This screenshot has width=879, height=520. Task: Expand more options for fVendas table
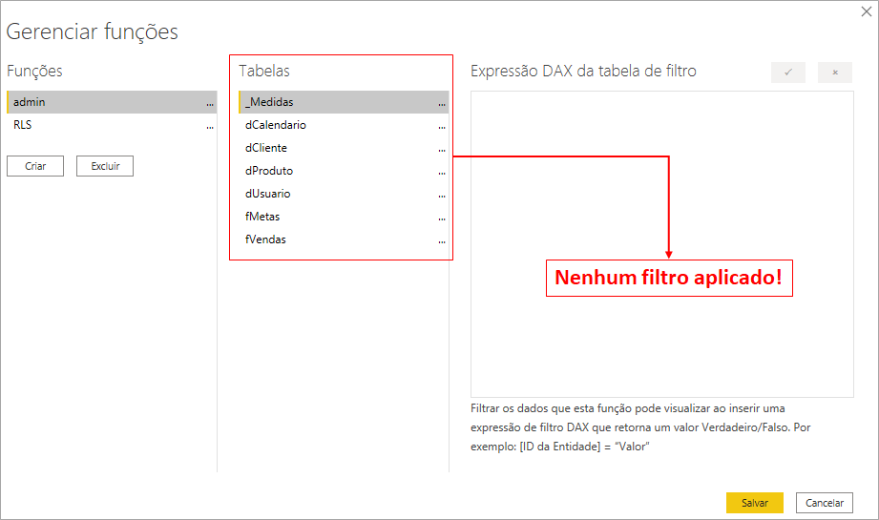click(442, 240)
